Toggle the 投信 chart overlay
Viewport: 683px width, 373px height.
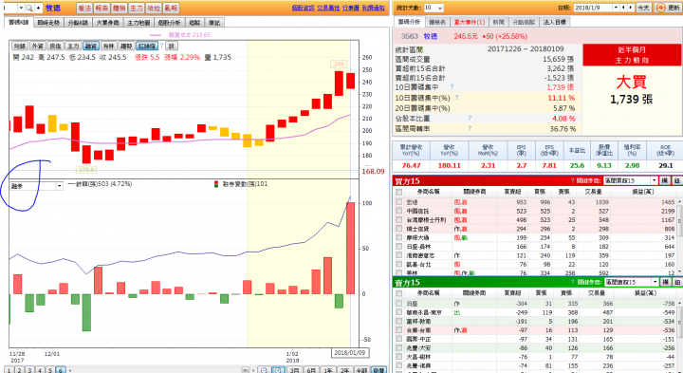coord(55,46)
